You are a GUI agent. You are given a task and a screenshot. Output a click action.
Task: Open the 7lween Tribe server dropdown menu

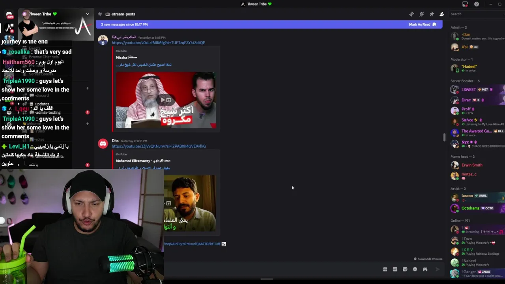pos(88,14)
